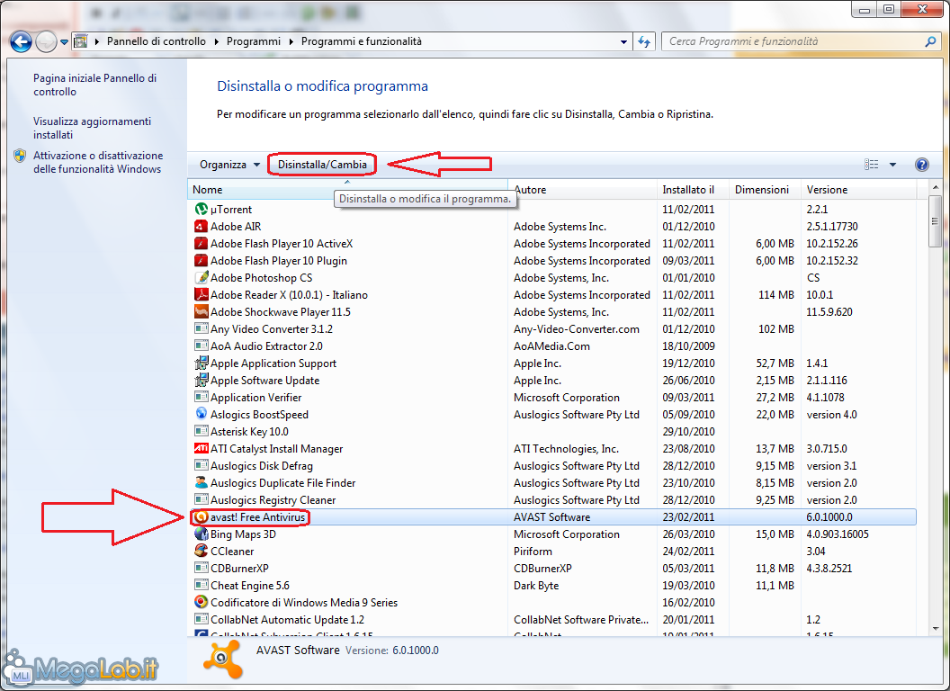Open Attivazione o disattivazione delle funzionalità Windows
Image resolution: width=950 pixels, height=691 pixels.
tap(98, 162)
